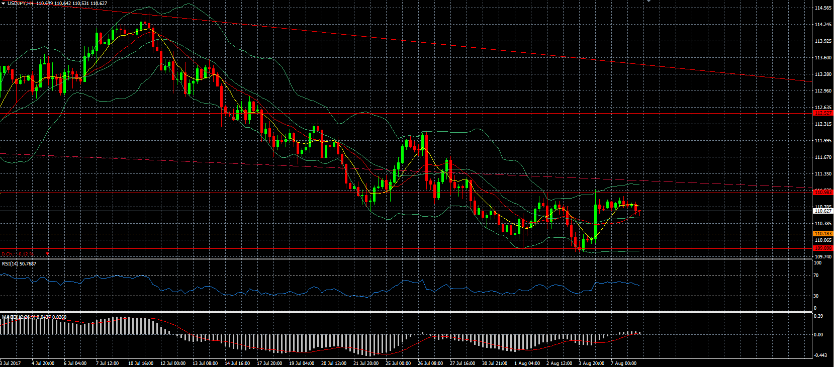
Task: Click the red down arrow next to D.Ch.
Action: (x=47, y=254)
